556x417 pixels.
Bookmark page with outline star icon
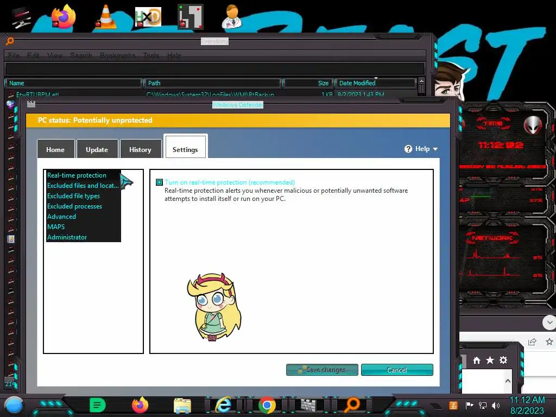549,342
